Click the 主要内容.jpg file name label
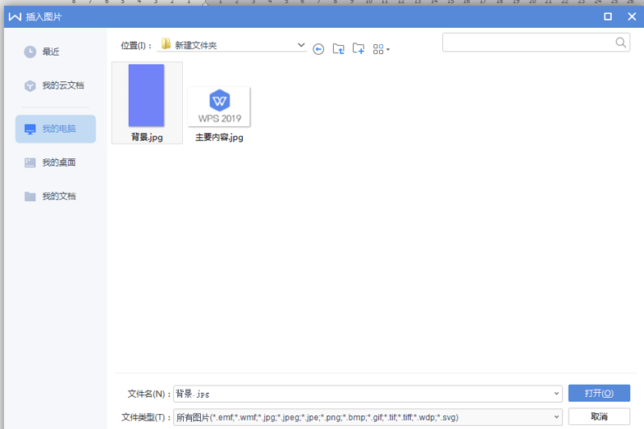The width and height of the screenshot is (644, 429). [219, 137]
